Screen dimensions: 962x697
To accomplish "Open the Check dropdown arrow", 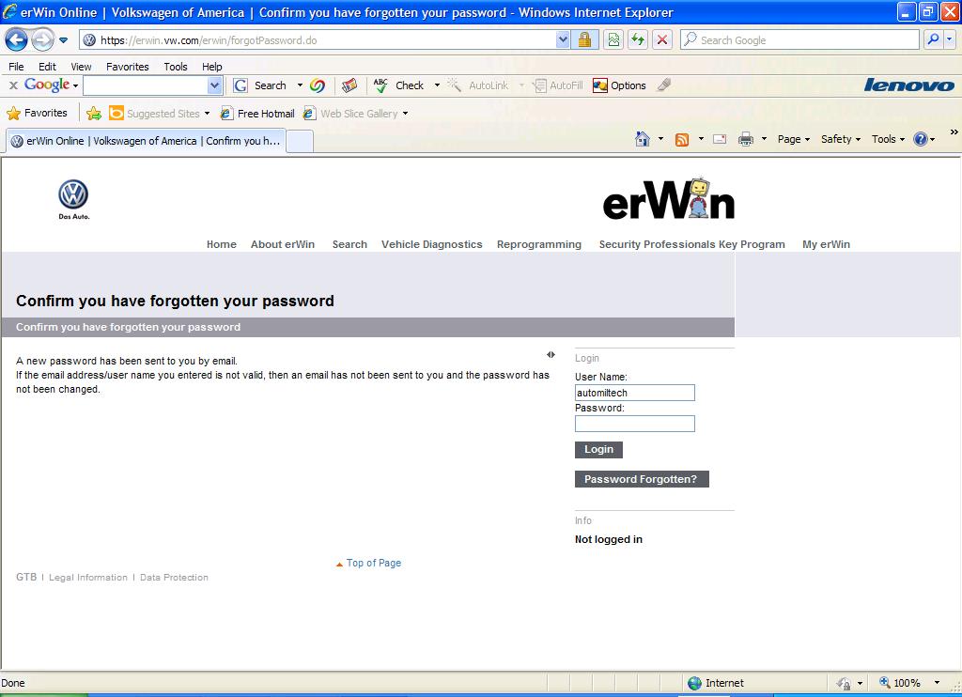I will click(x=437, y=85).
